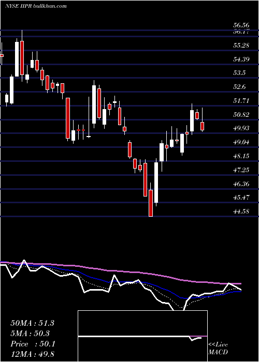Click the 49.93 price axis label

click(241, 128)
